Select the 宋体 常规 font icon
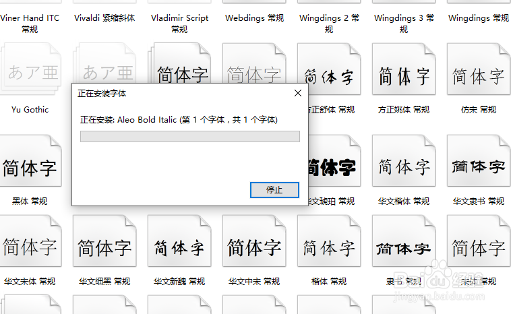513x314 pixels. point(479,241)
